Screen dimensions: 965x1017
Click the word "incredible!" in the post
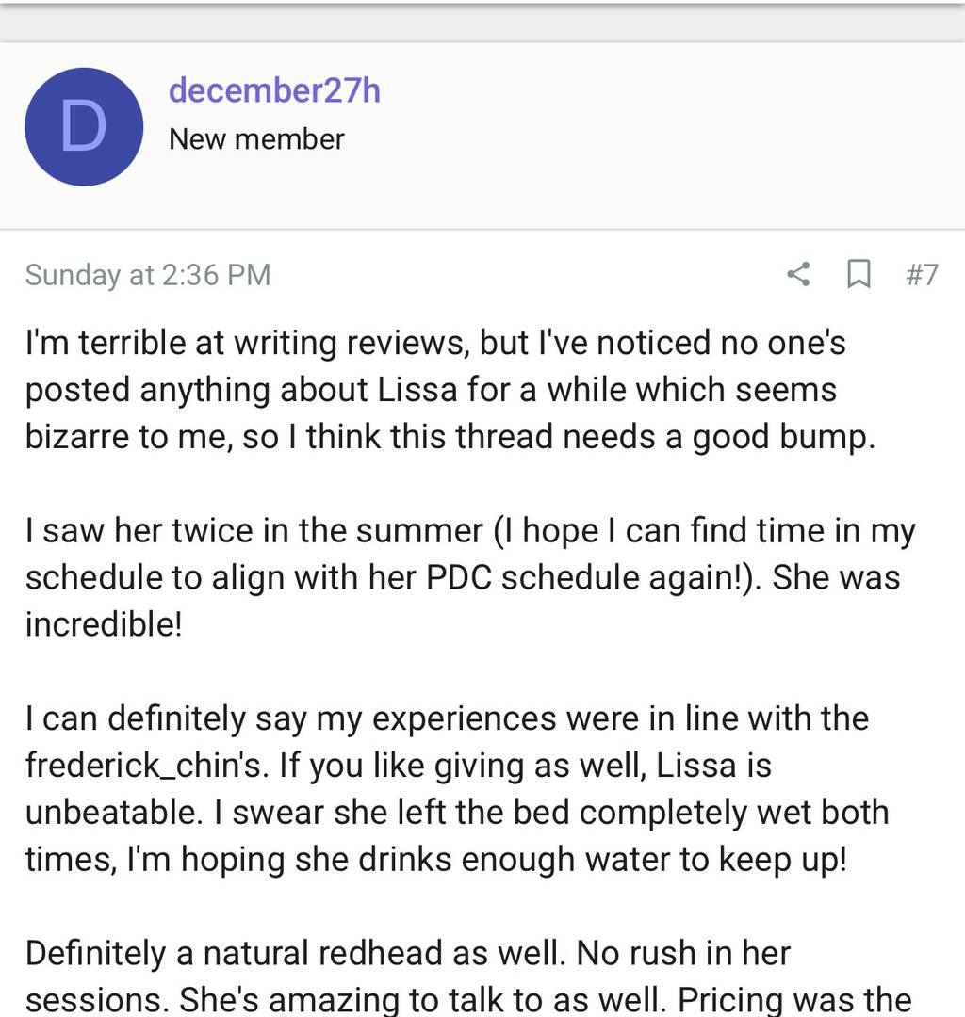103,624
